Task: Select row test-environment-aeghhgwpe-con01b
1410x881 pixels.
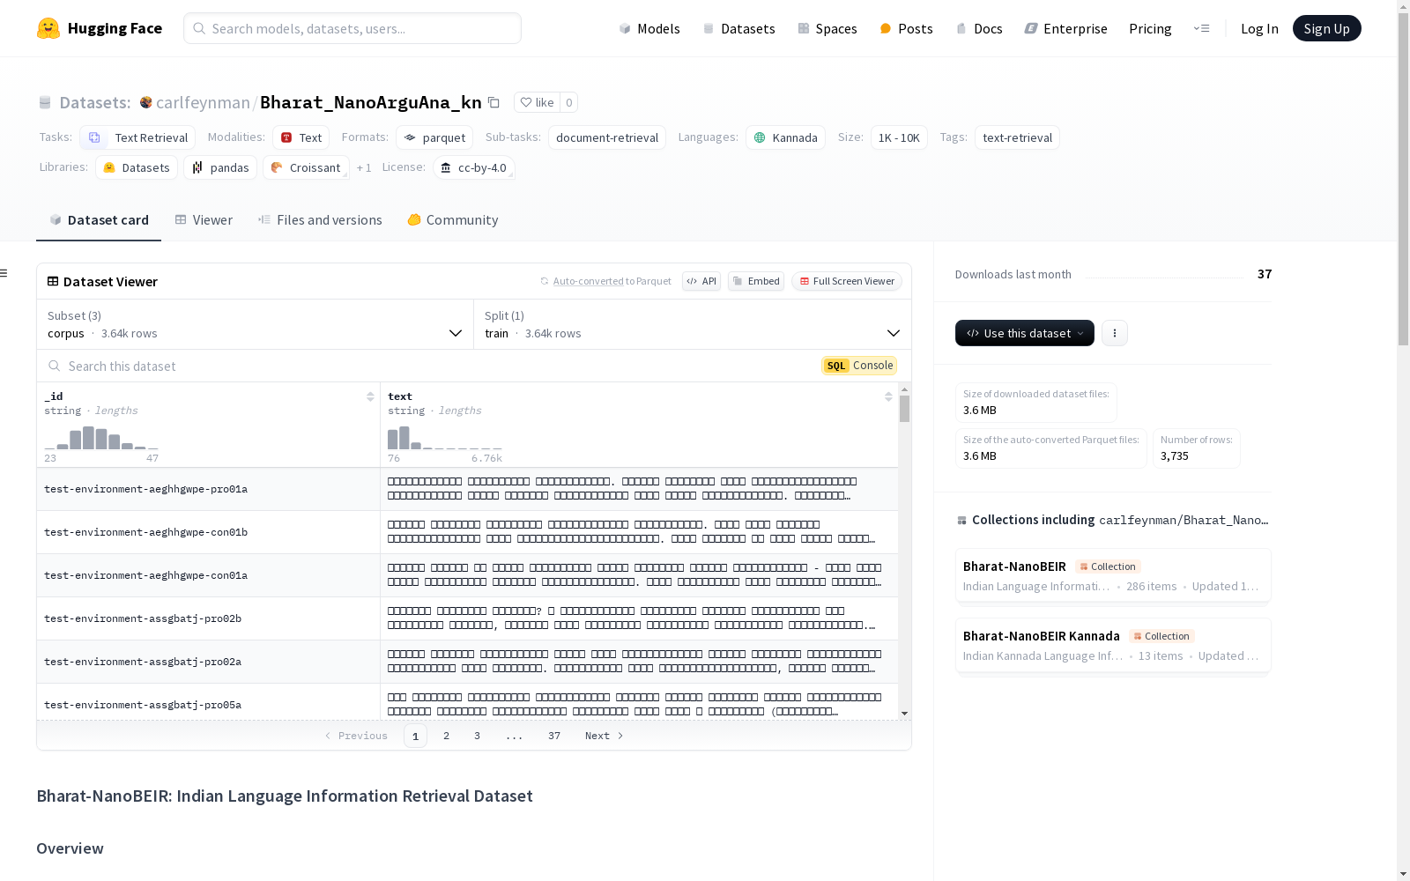Action: coord(468,532)
